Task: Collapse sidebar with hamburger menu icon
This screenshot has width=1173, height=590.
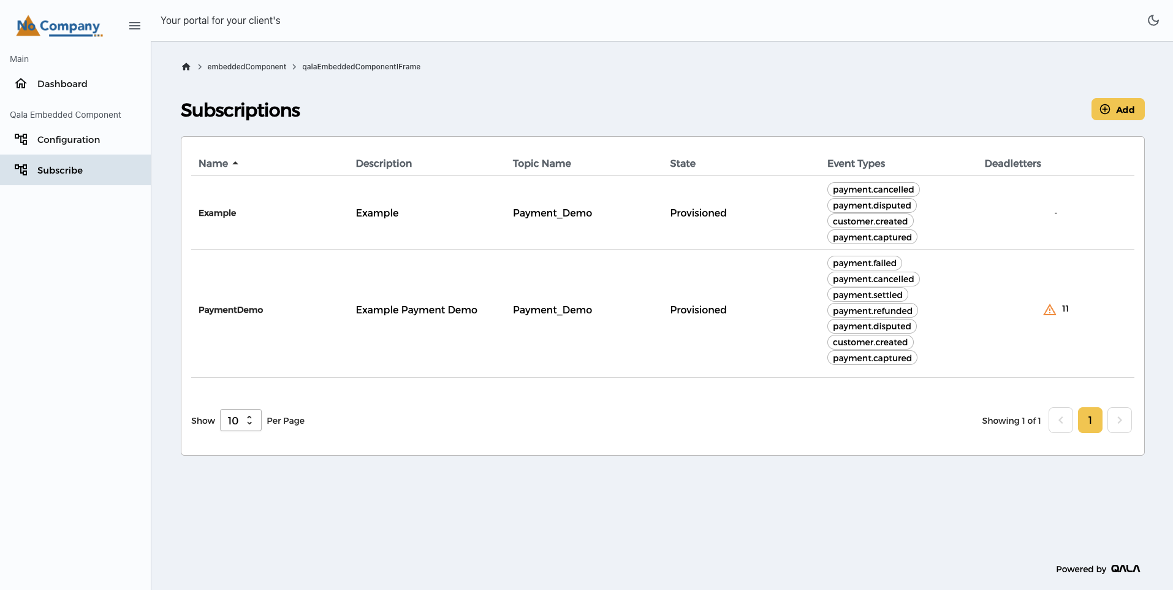Action: coord(135,26)
